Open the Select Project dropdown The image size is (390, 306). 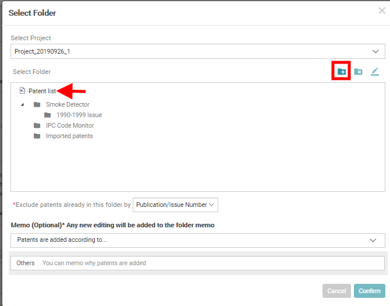coord(198,51)
